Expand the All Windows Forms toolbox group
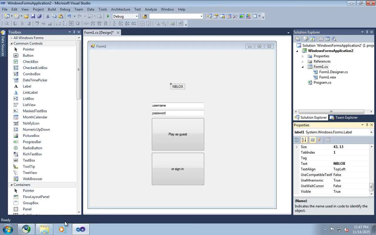 (x=11, y=38)
